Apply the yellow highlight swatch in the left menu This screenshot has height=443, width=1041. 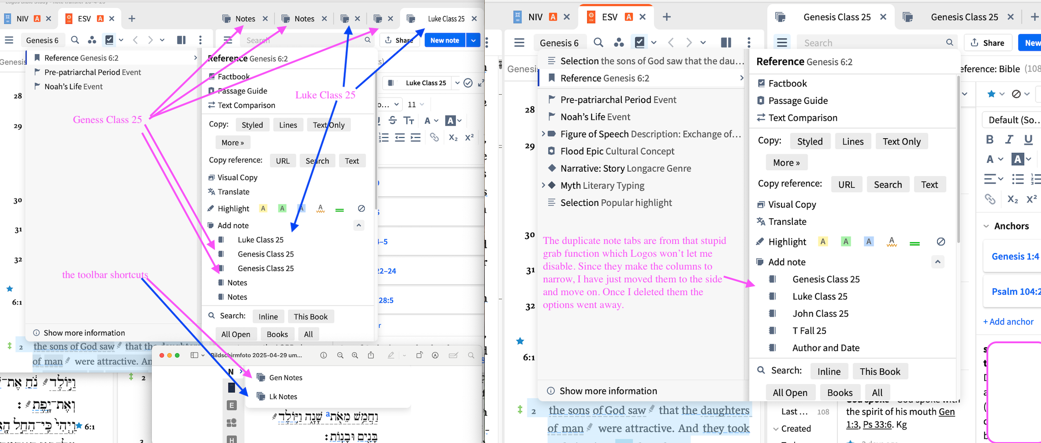click(x=263, y=209)
